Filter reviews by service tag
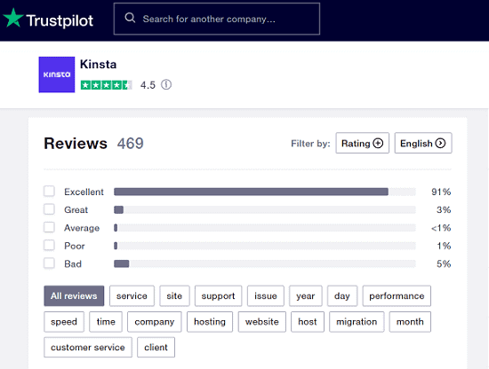Viewport: 489px width, 369px height. pyautogui.click(x=132, y=296)
